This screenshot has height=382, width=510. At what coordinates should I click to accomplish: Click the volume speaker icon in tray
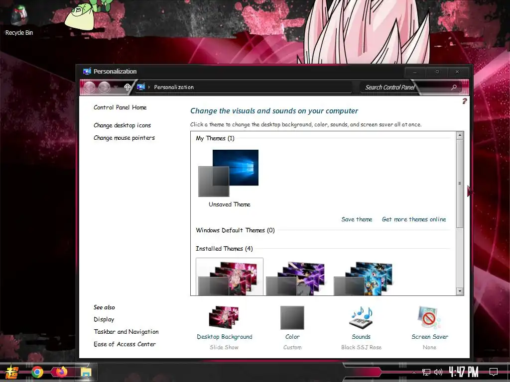coord(438,372)
